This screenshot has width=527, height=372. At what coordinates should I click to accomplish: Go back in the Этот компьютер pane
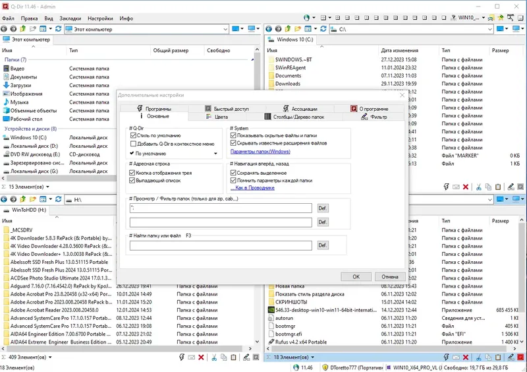[4, 29]
